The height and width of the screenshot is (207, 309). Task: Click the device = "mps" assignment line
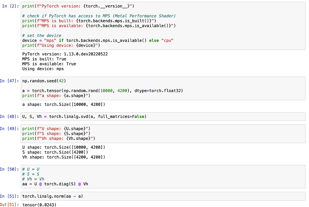coord(98,40)
